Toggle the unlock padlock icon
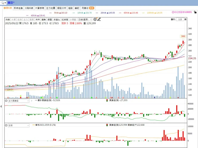Screen dimensions: 198x148 coord(195,12)
